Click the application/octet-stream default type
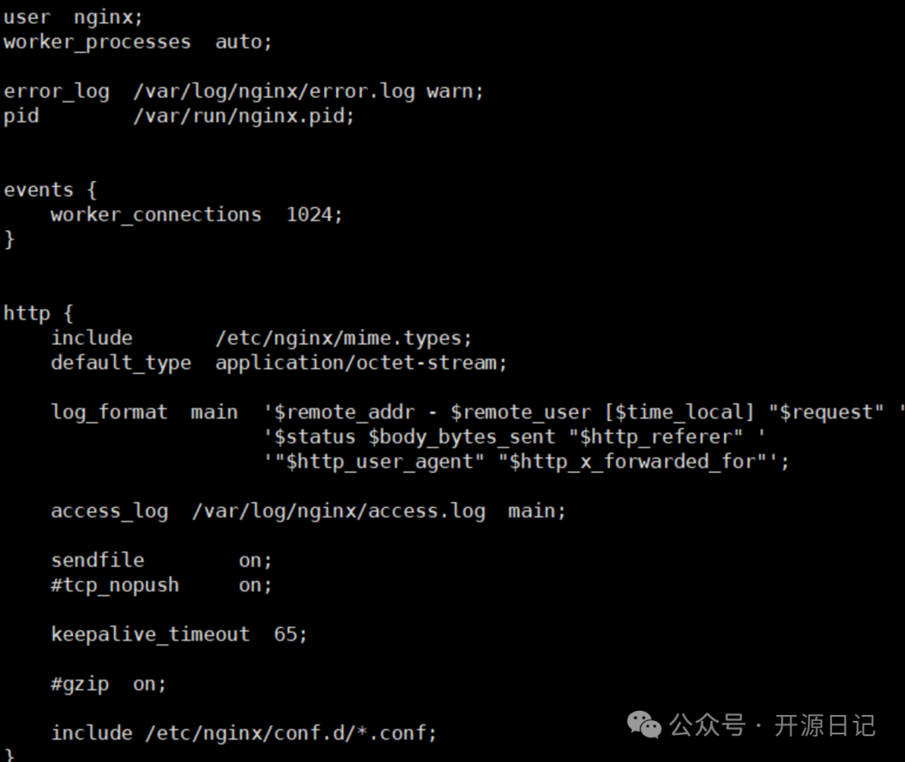 pyautogui.click(x=361, y=363)
